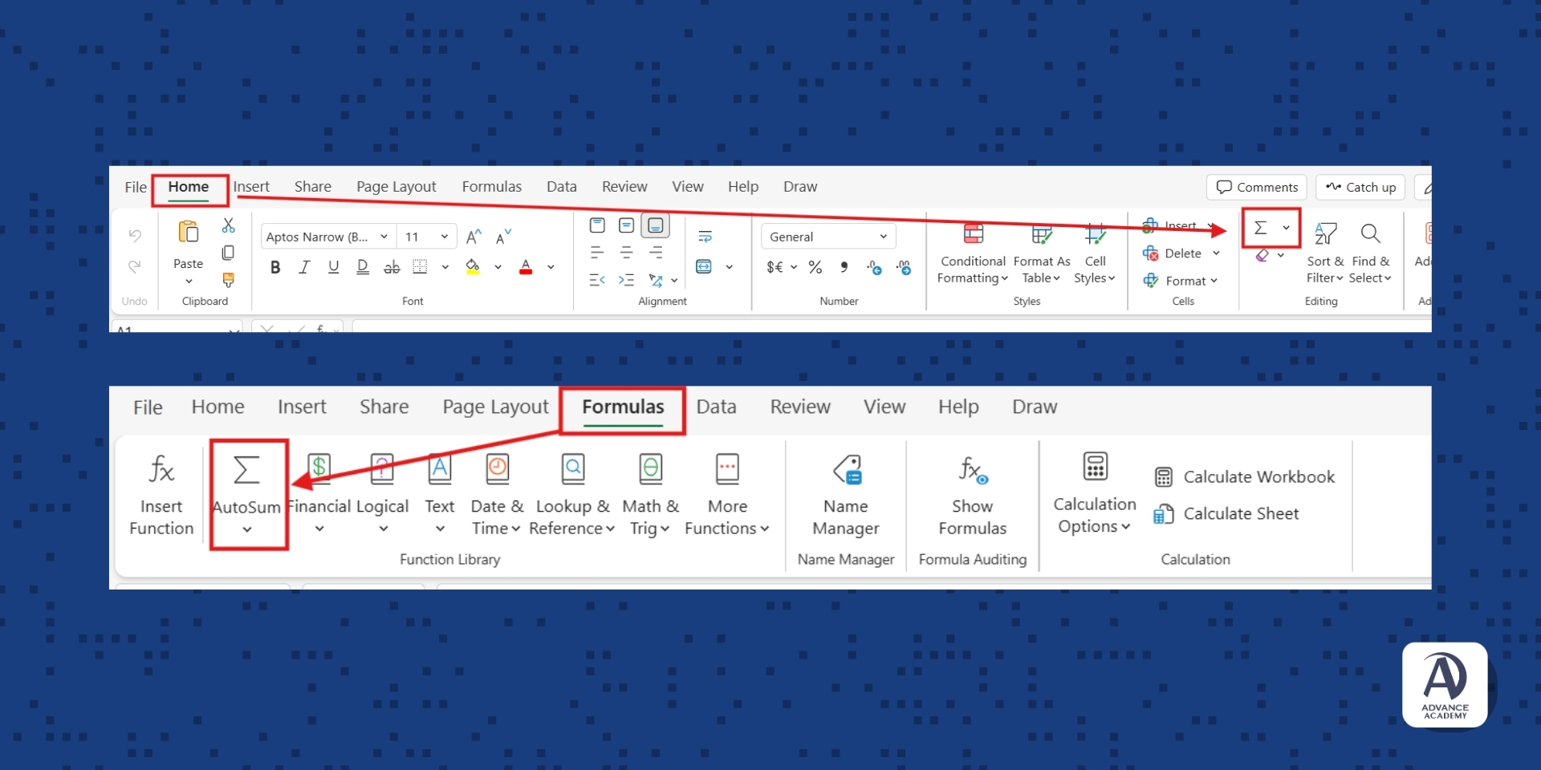This screenshot has height=770, width=1541.
Task: Apply Comma Style number format
Action: coord(844,267)
